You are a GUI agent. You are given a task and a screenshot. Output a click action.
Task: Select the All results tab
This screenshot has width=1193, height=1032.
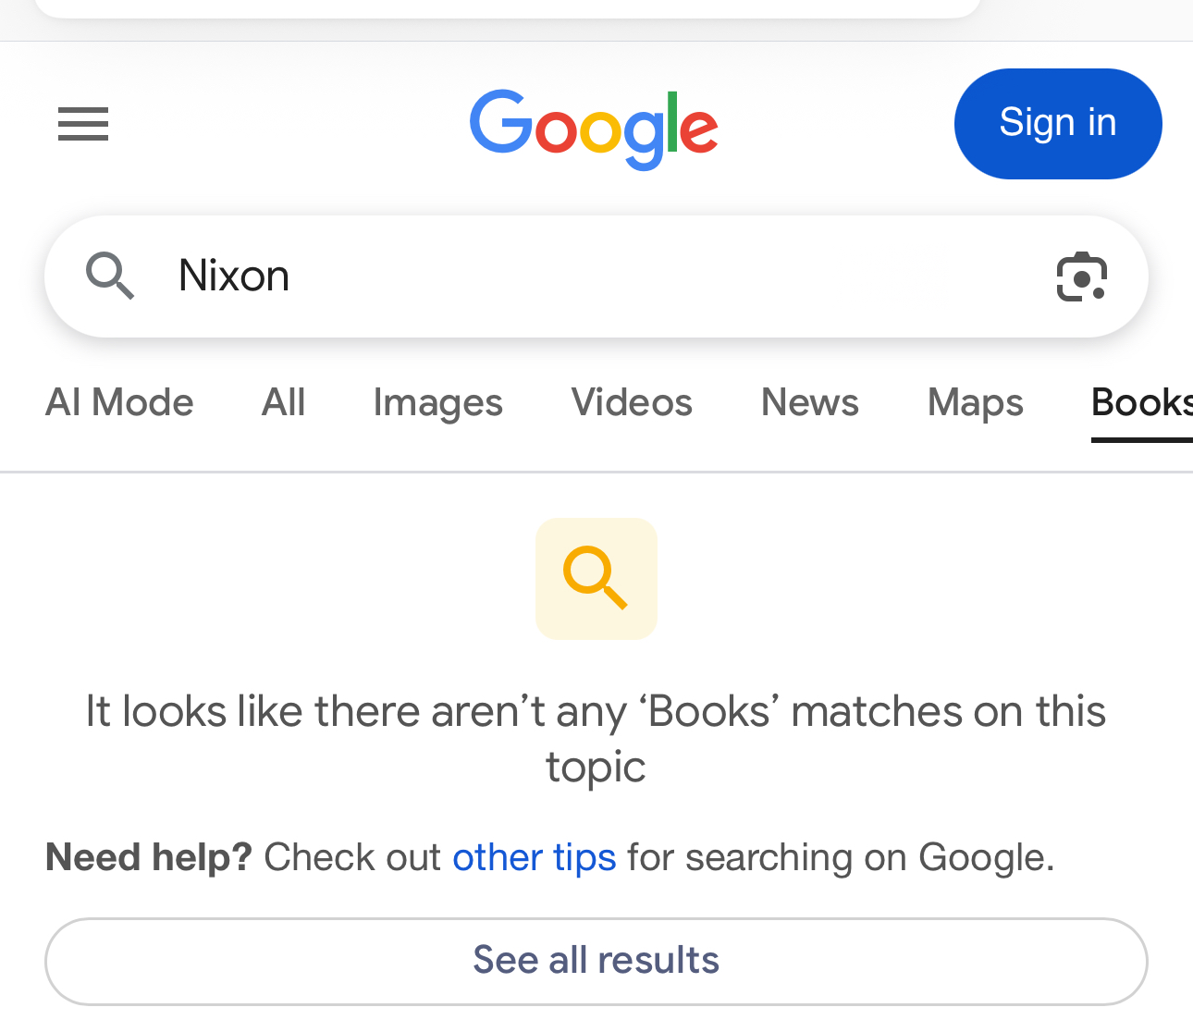[283, 403]
